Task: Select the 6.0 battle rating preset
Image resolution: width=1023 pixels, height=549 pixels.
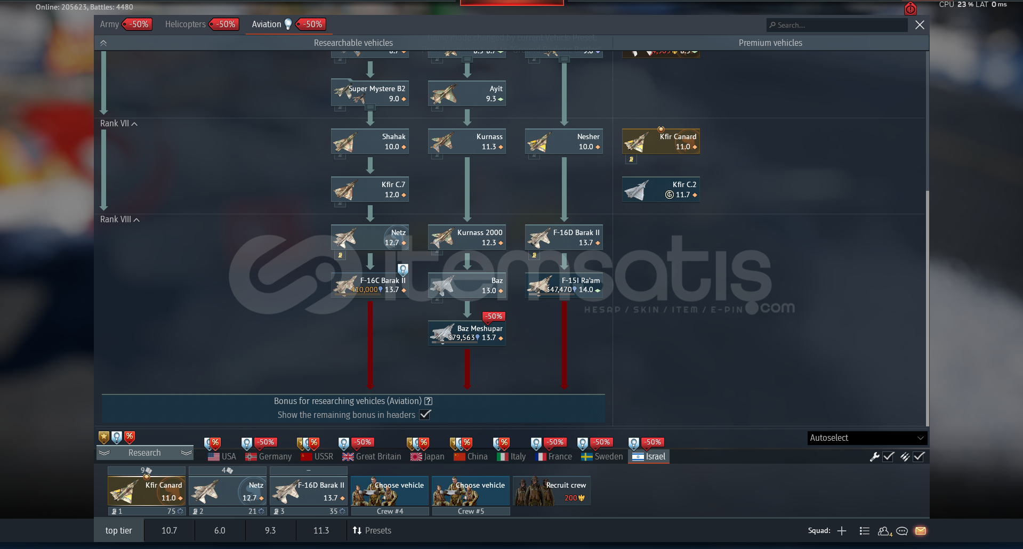Action: tap(220, 531)
